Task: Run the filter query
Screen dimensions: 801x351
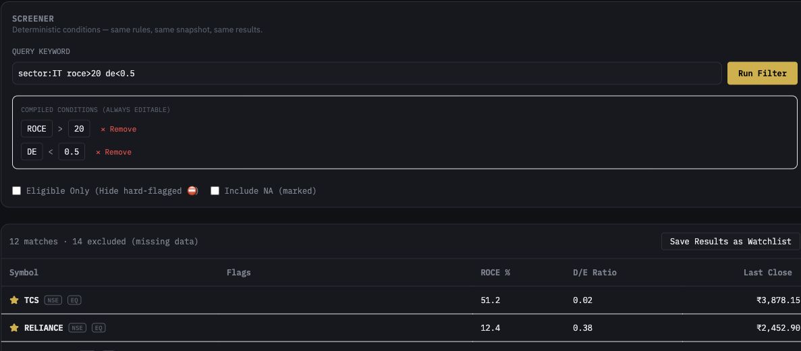Action: click(x=762, y=73)
